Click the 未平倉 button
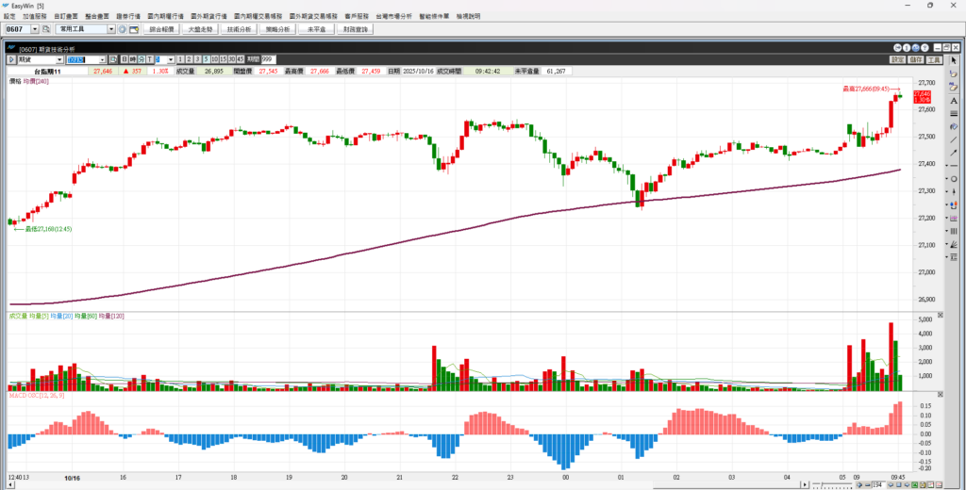Screen dimensions: 966x490 [315, 29]
